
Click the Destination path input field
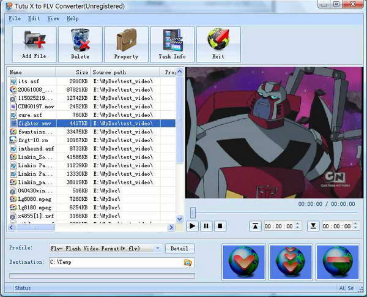[x=122, y=263]
